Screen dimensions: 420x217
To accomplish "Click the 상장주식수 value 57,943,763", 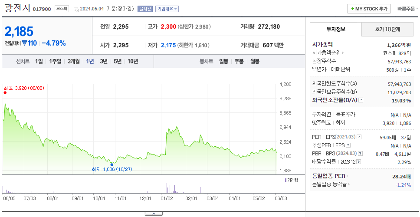I will (399, 61).
